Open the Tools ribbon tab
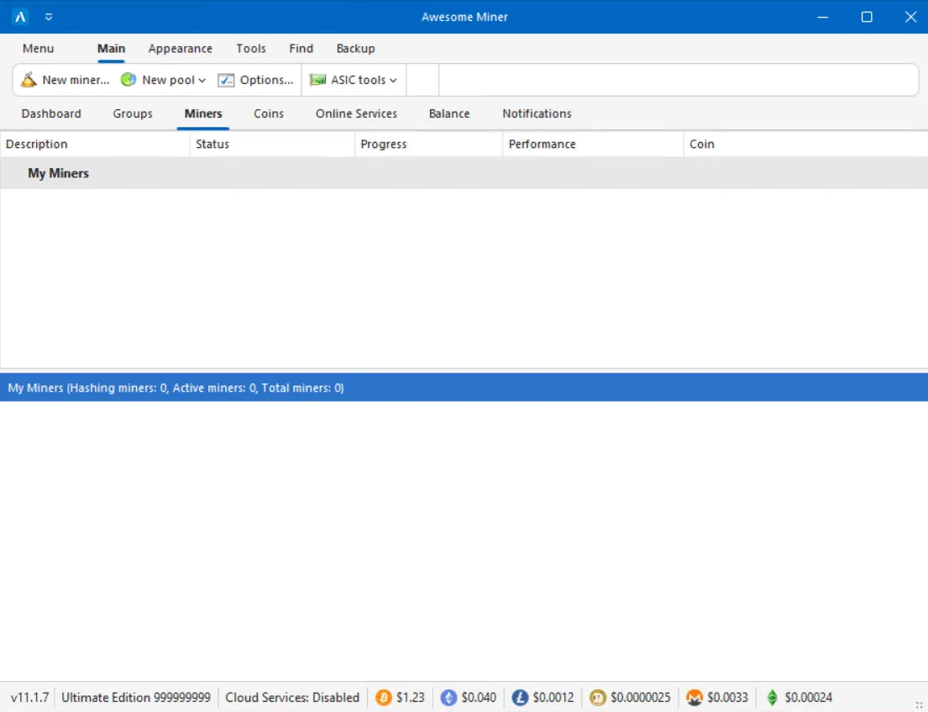The width and height of the screenshot is (928, 712). [x=251, y=49]
